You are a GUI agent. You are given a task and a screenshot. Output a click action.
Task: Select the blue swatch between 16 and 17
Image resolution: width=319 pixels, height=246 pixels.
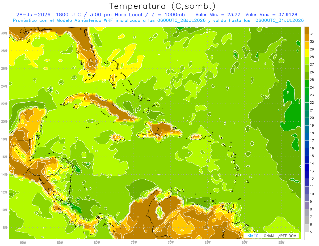pos(307,144)
